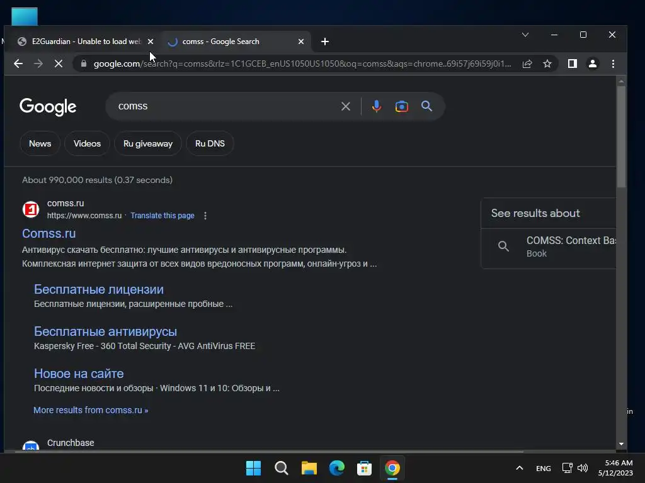Click the scrollbar up arrow
Screen dimensions: 645x483
[621, 81]
